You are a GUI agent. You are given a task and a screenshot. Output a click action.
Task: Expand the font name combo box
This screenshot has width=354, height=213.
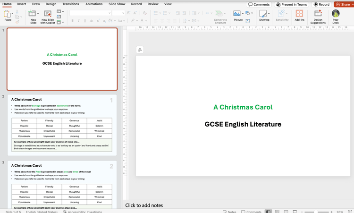(110, 13)
